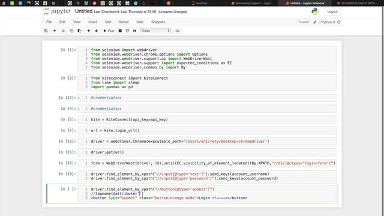Screen dimensions: 384x216
Task: Click the pencil edit icon near Trusted
Action: click(315, 22)
